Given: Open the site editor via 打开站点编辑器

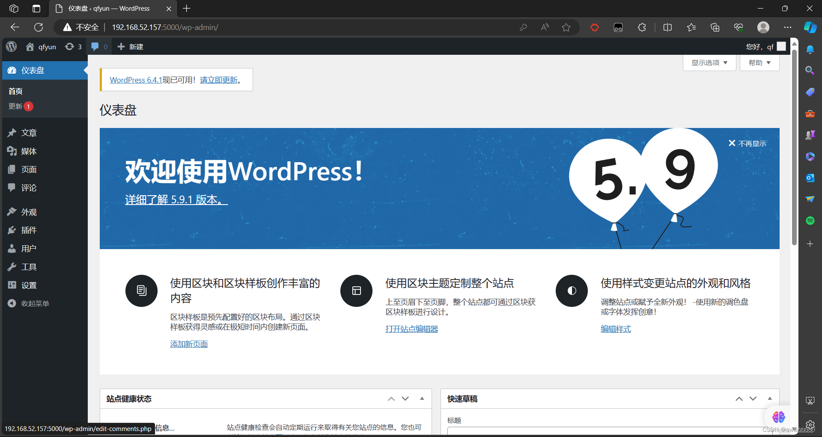Looking at the screenshot, I should tap(411, 328).
